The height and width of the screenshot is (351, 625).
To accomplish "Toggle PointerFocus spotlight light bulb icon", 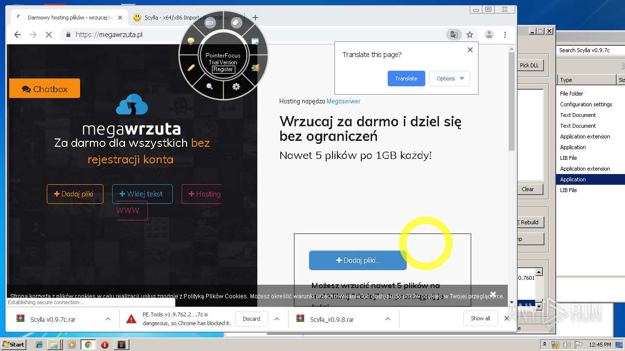I will [191, 41].
